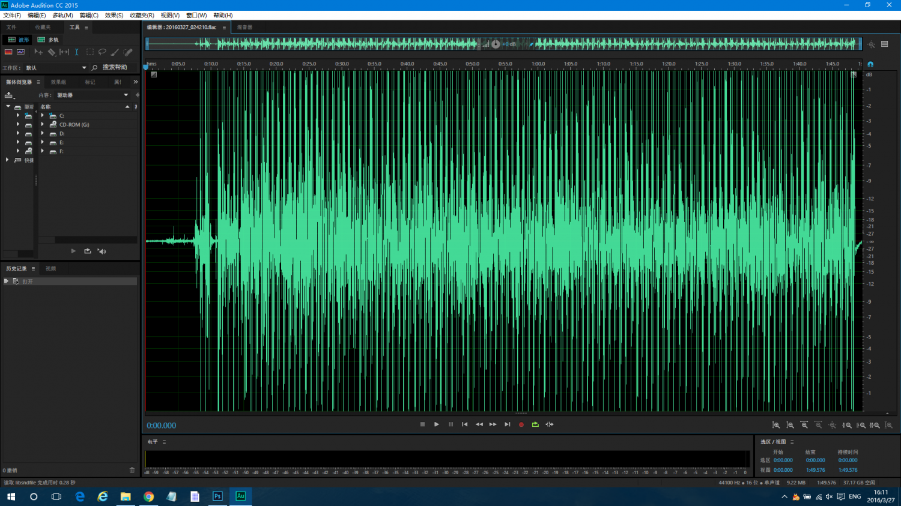Click zoom in at in-point icon
This screenshot has width=901, height=506.
click(847, 425)
